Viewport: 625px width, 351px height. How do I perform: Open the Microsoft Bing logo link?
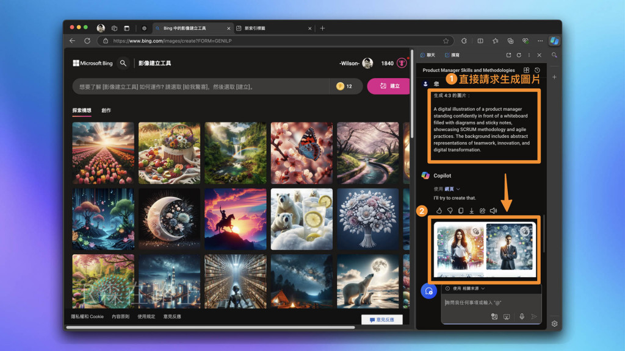tap(93, 63)
